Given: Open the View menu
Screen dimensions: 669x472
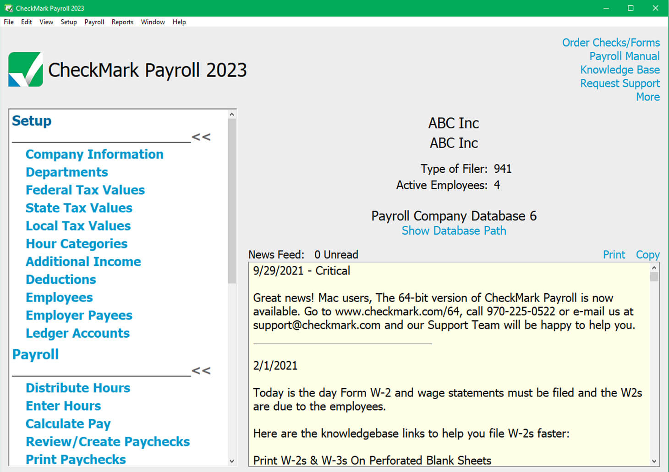Looking at the screenshot, I should click(x=46, y=22).
